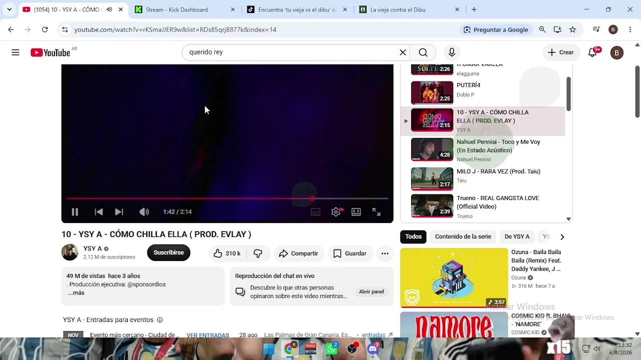Viewport: 641px width, 360px height.
Task: Switch player to theater mode
Action: click(x=356, y=212)
